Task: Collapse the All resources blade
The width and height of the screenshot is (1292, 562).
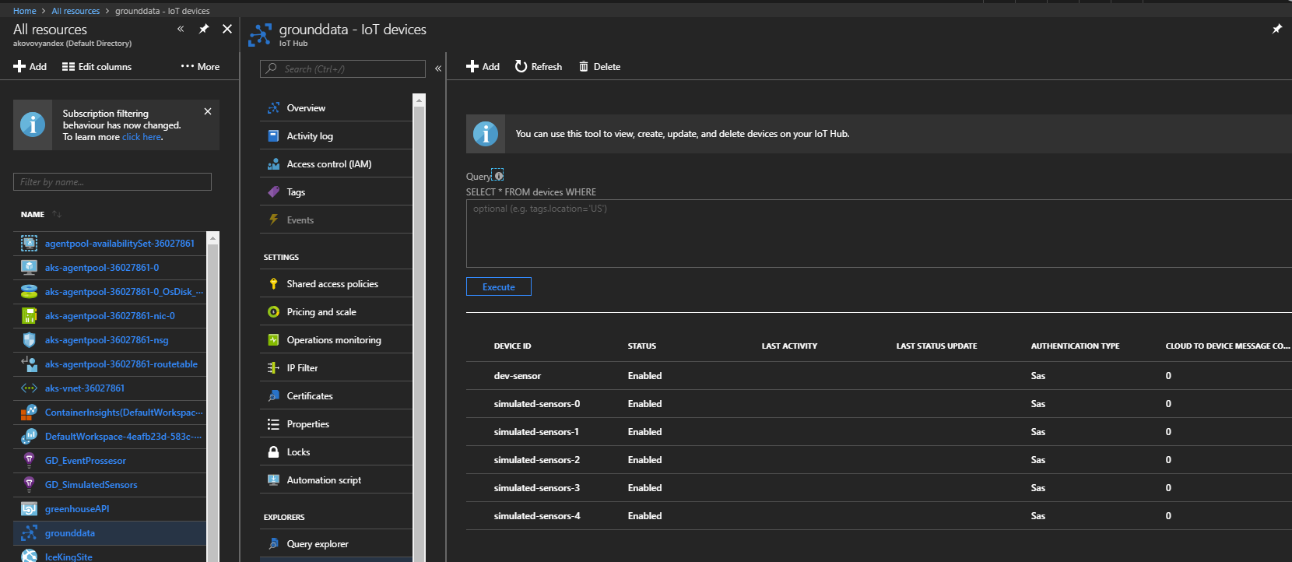Action: pyautogui.click(x=181, y=29)
